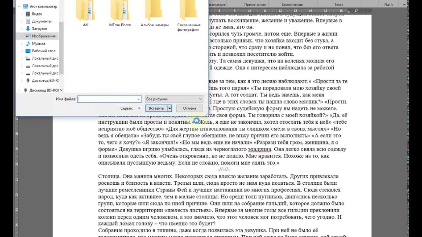Select Музыка in the sidebar

click(39, 43)
